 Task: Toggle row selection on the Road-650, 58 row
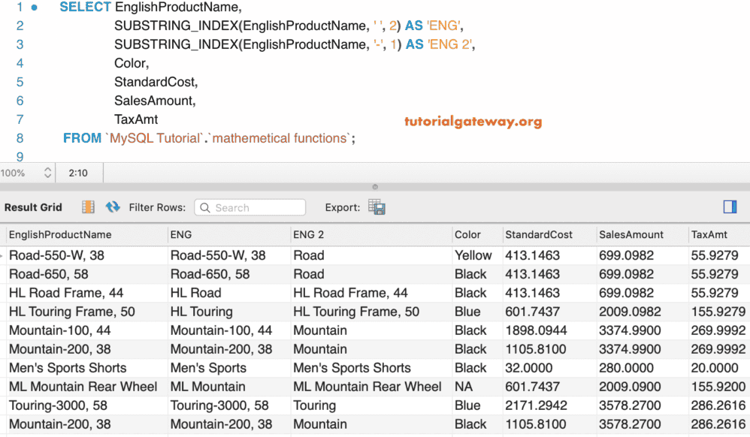click(x=4, y=274)
